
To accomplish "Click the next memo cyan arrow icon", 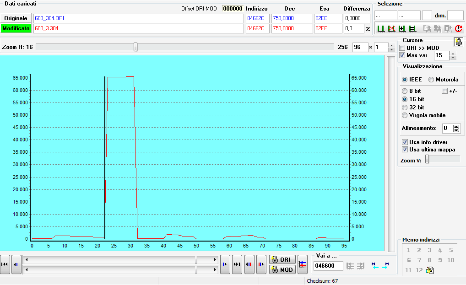I will (385, 266).
